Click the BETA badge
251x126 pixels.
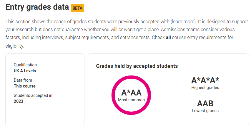pos(77,8)
